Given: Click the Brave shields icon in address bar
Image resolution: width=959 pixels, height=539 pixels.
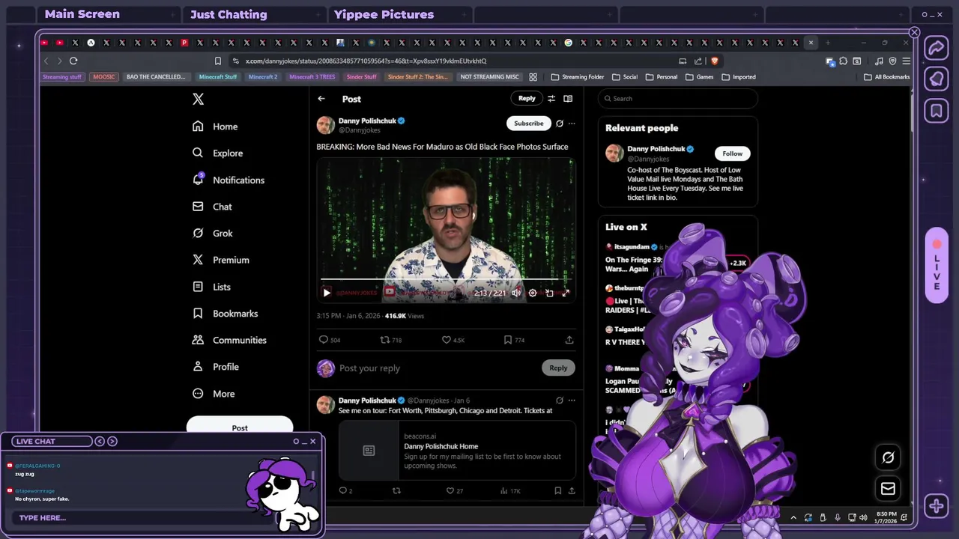Looking at the screenshot, I should (714, 61).
